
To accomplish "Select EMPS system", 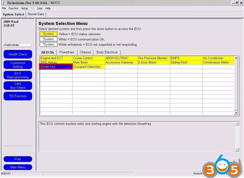I will tap(186, 58).
